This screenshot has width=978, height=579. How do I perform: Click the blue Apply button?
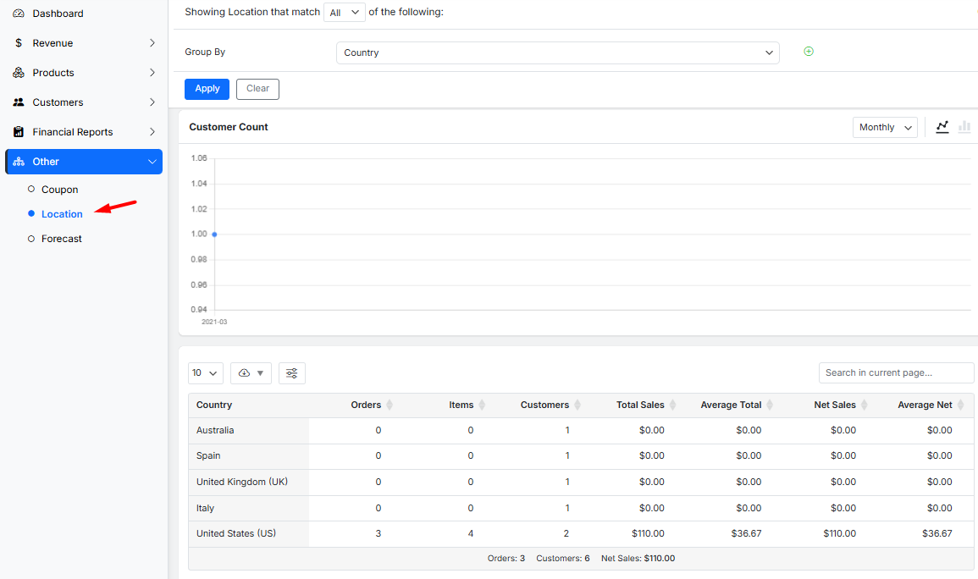(207, 89)
